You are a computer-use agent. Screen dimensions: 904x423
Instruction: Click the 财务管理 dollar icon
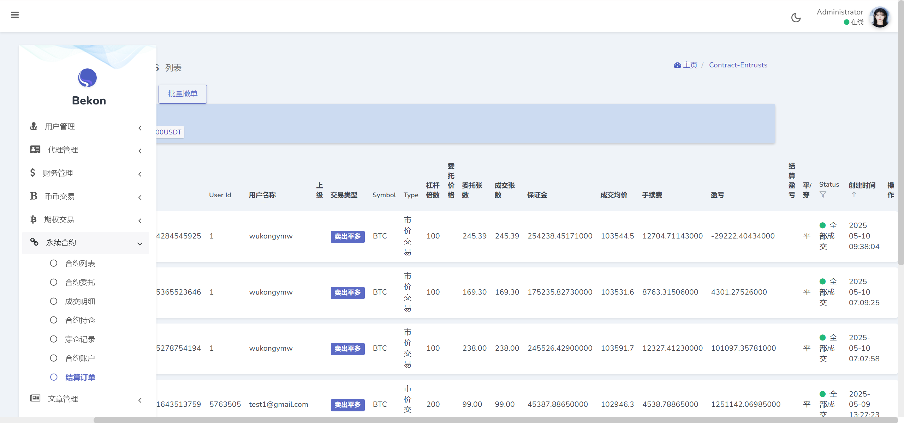click(x=32, y=173)
